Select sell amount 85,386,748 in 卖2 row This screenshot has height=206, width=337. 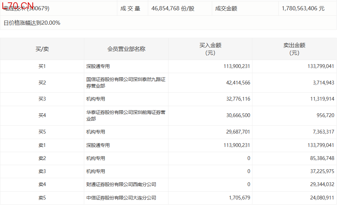[320, 158]
